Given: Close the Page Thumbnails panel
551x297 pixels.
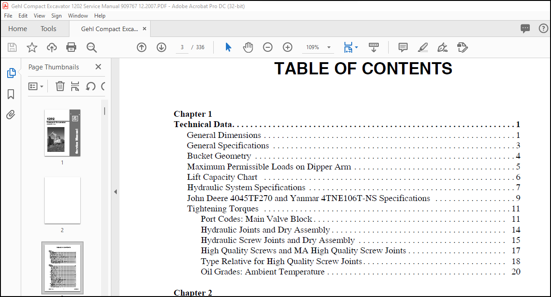Looking at the screenshot, I should click(x=98, y=67).
